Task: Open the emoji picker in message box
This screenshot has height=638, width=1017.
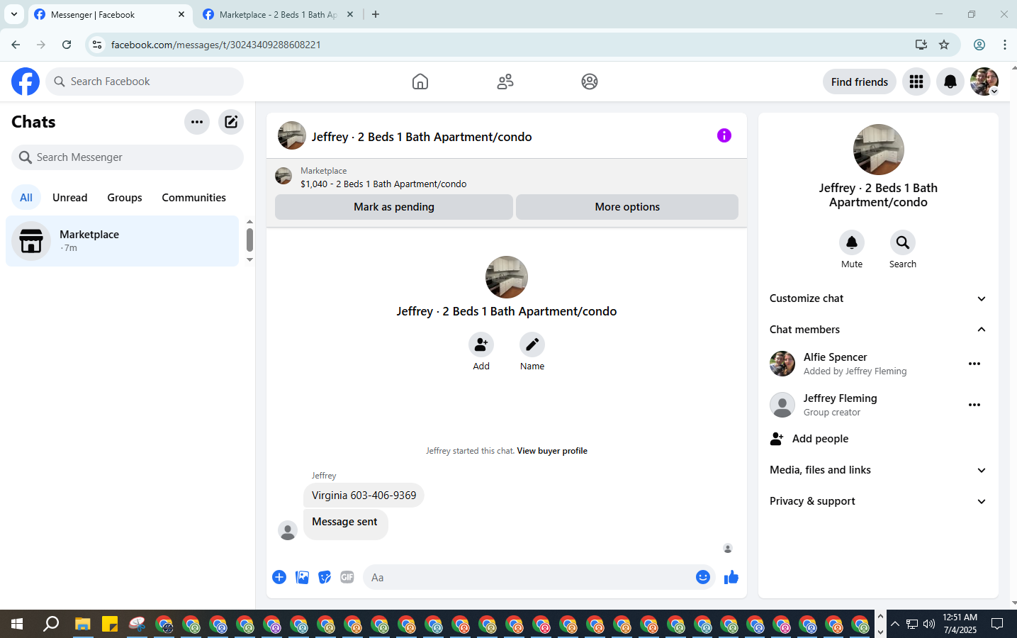Action: point(703,577)
